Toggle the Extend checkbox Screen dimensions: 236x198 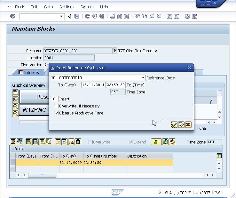coord(131,142)
